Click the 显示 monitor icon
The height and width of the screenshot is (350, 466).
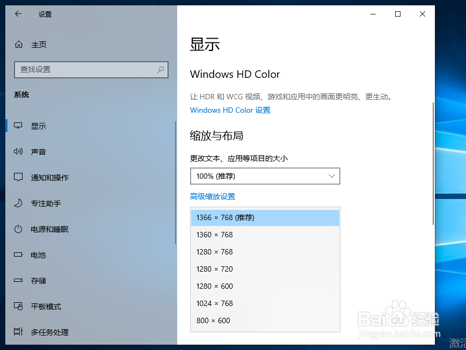(x=18, y=126)
